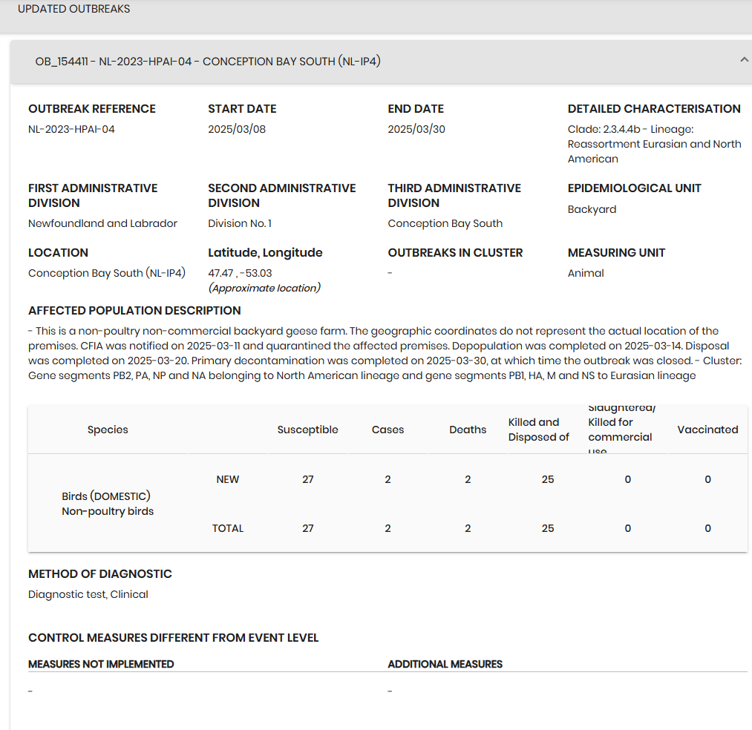Click deaths value 2 in TOTAL row

coord(468,528)
